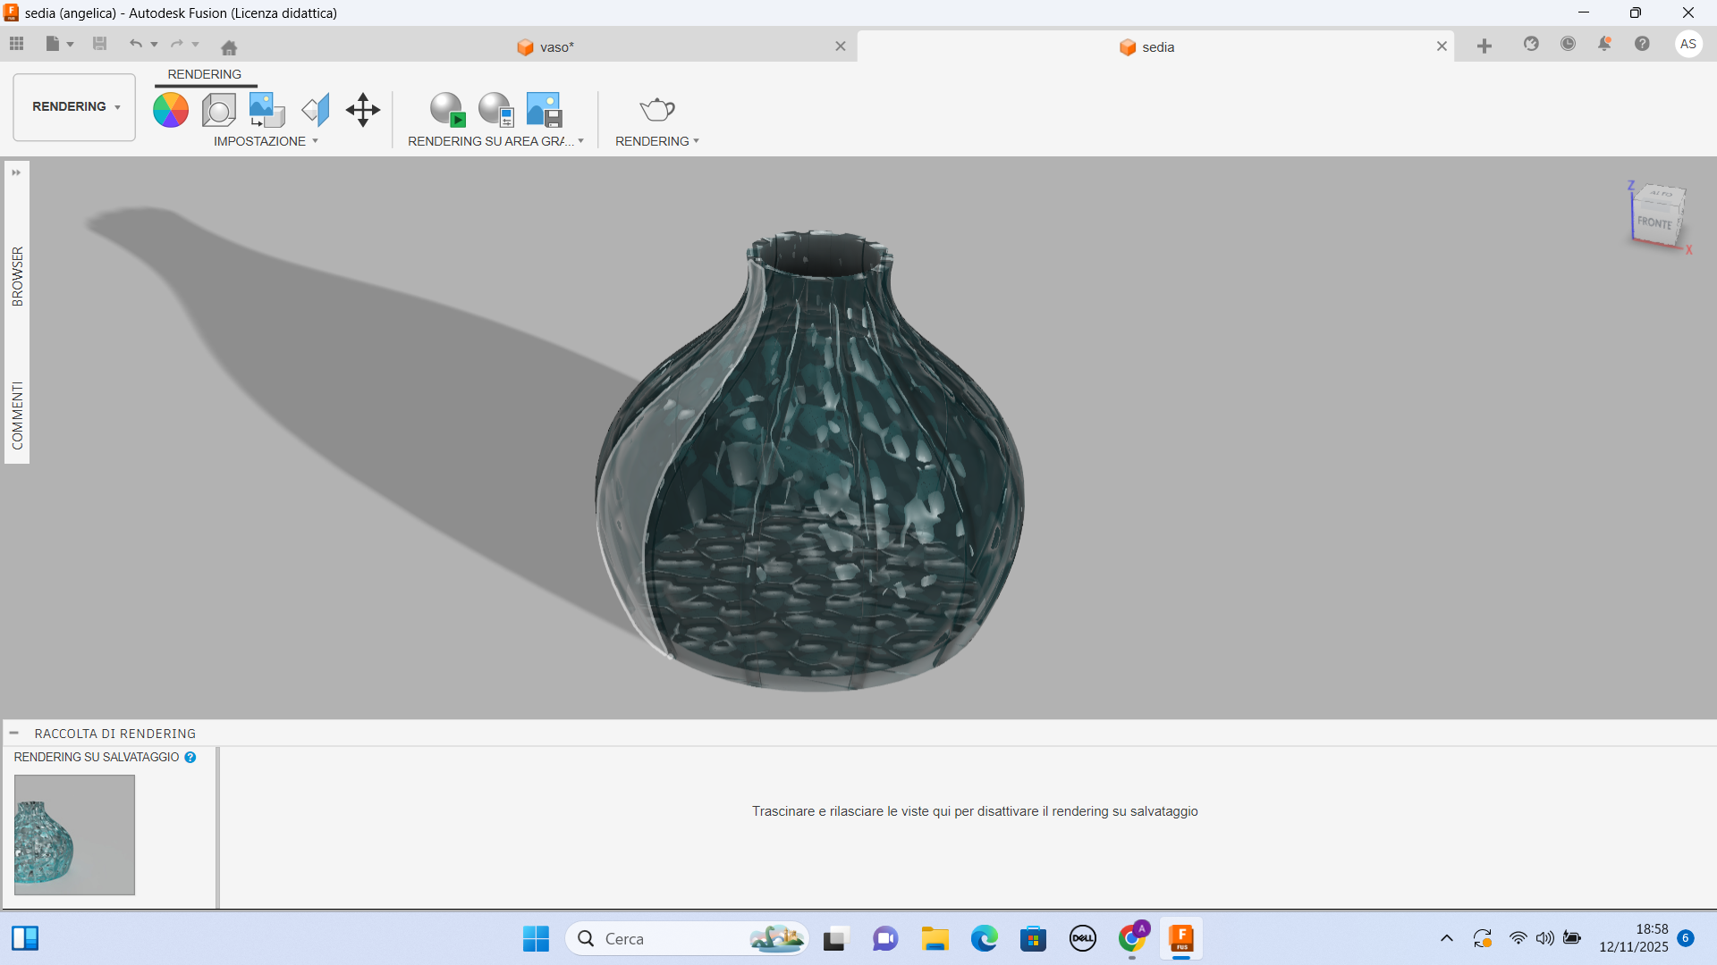This screenshot has width=1717, height=965.
Task: Open Scene Settings tool
Action: click(218, 110)
